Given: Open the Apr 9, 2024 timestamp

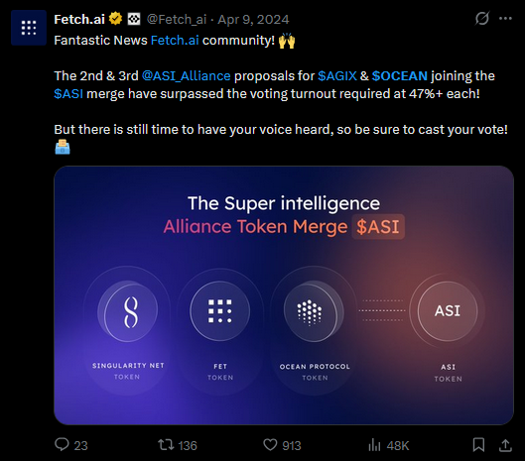Looking at the screenshot, I should [x=253, y=20].
